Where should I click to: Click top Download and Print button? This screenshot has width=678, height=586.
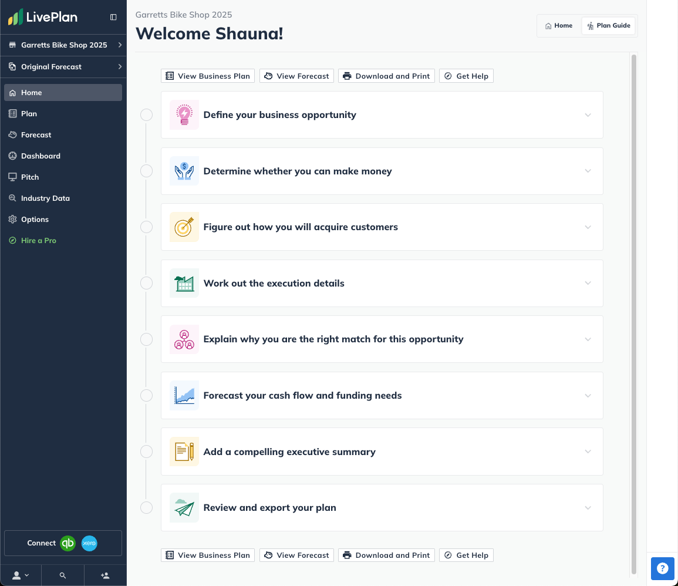tap(387, 76)
